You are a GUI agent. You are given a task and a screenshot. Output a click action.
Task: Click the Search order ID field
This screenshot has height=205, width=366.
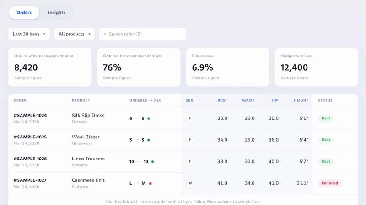click(143, 34)
